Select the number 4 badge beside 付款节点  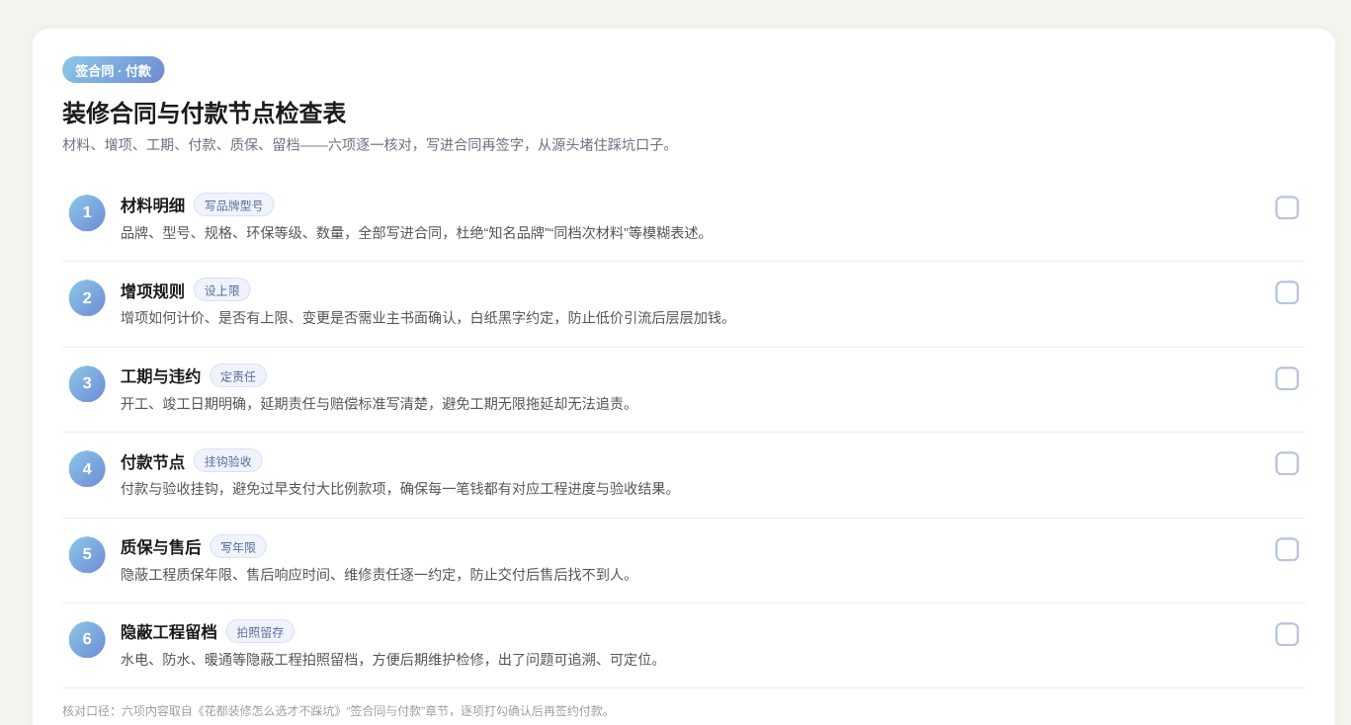click(x=87, y=469)
